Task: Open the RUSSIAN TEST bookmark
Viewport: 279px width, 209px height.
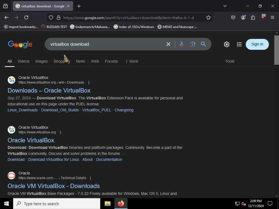Action: pyautogui.click(x=54, y=27)
